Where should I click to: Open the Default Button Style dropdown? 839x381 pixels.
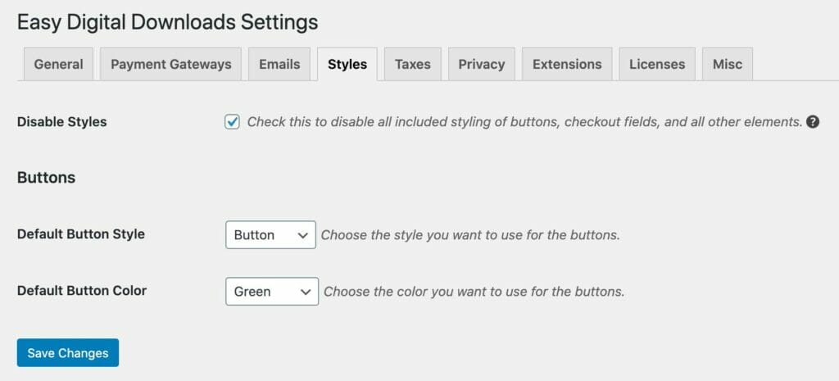[x=270, y=235]
